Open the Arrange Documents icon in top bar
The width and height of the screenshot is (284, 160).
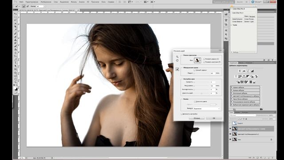tap(146, 2)
